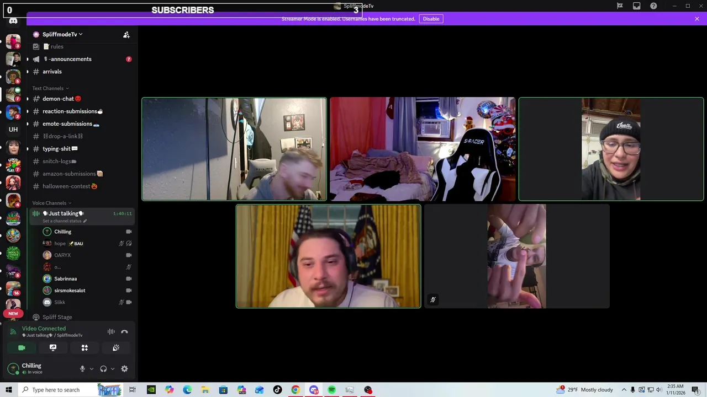Open the SpliffmodeTv server menu dropdown

[x=62, y=34]
